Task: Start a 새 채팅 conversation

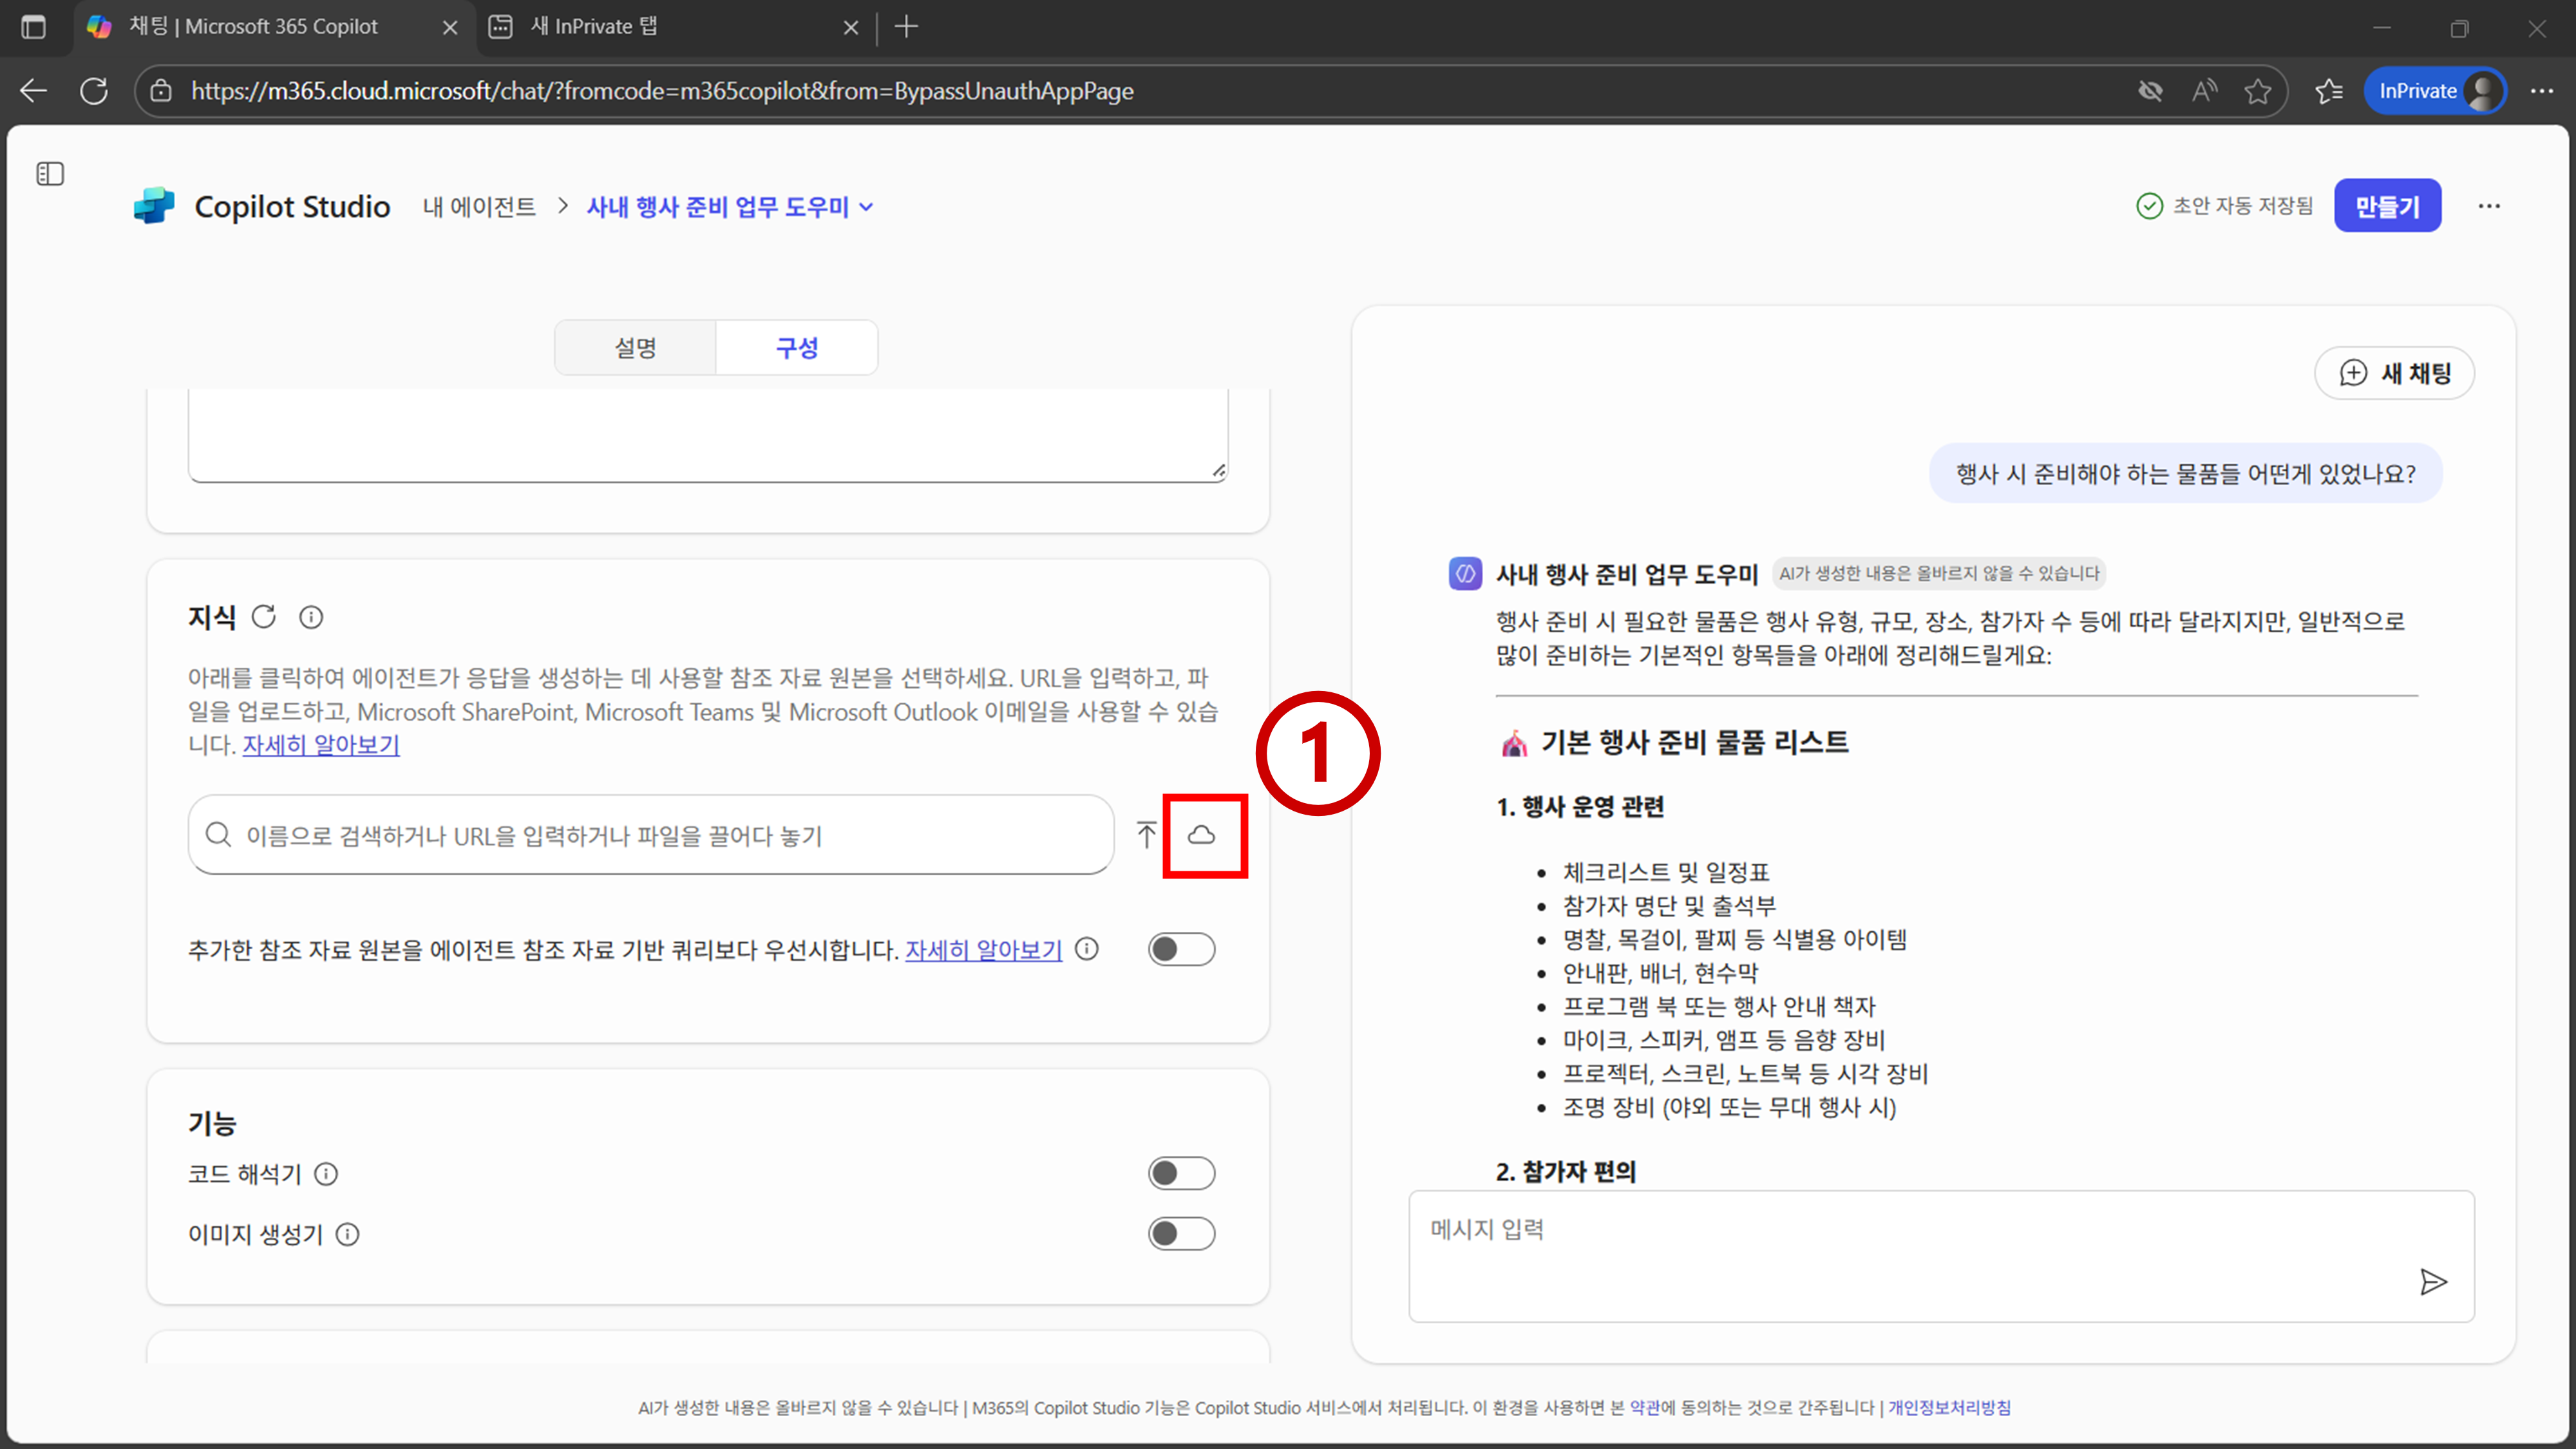Action: point(2394,373)
